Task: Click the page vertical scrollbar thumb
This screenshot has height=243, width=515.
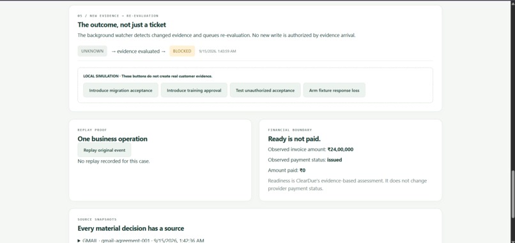Action: coord(512,194)
